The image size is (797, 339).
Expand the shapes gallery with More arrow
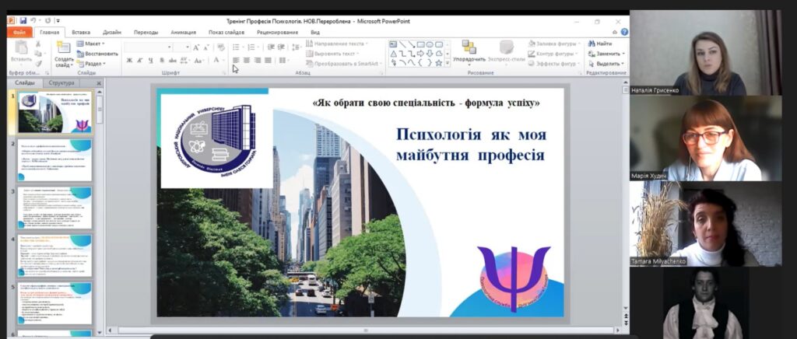(448, 63)
